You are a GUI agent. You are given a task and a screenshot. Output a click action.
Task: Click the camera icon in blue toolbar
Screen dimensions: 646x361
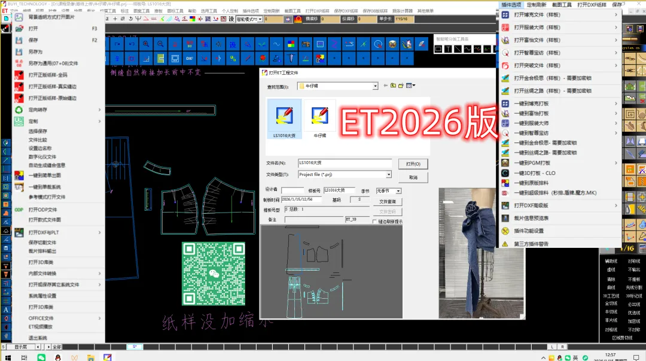(305, 44)
